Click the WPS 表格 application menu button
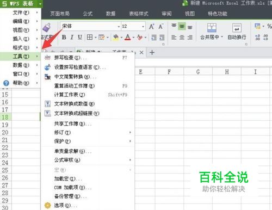The image size is (272, 210). 21,4
